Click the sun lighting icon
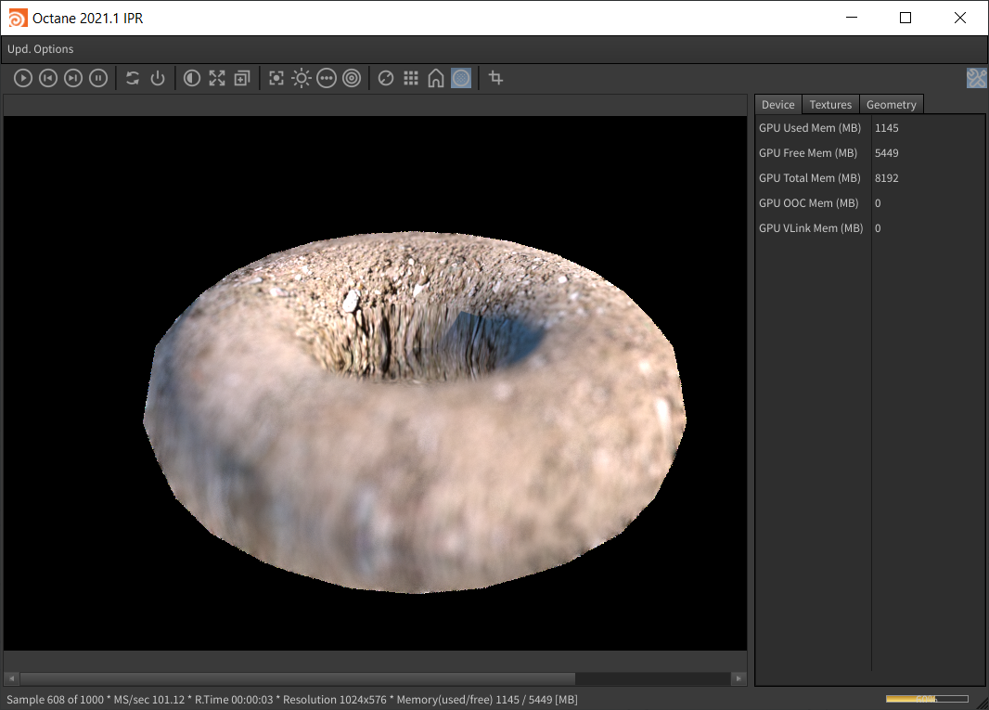 point(302,79)
